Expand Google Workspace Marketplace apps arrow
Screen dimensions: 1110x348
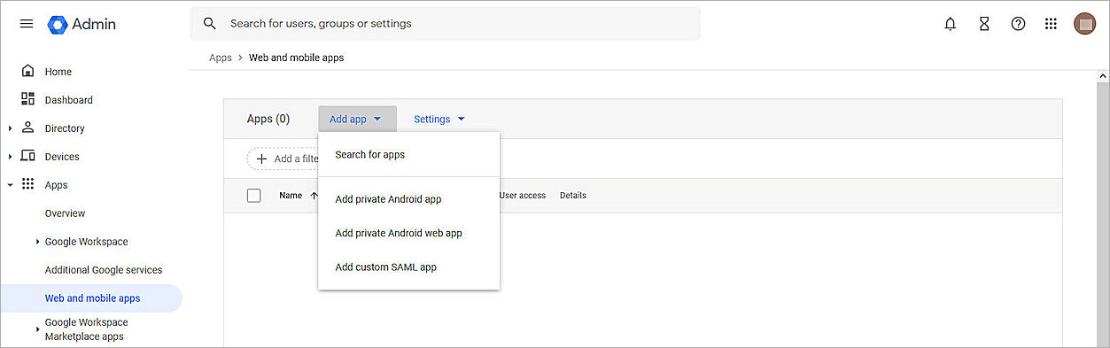click(x=37, y=330)
